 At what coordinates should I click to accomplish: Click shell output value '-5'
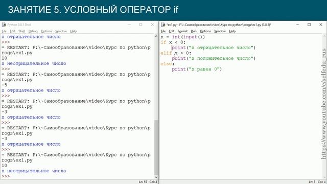click(x=4, y=85)
